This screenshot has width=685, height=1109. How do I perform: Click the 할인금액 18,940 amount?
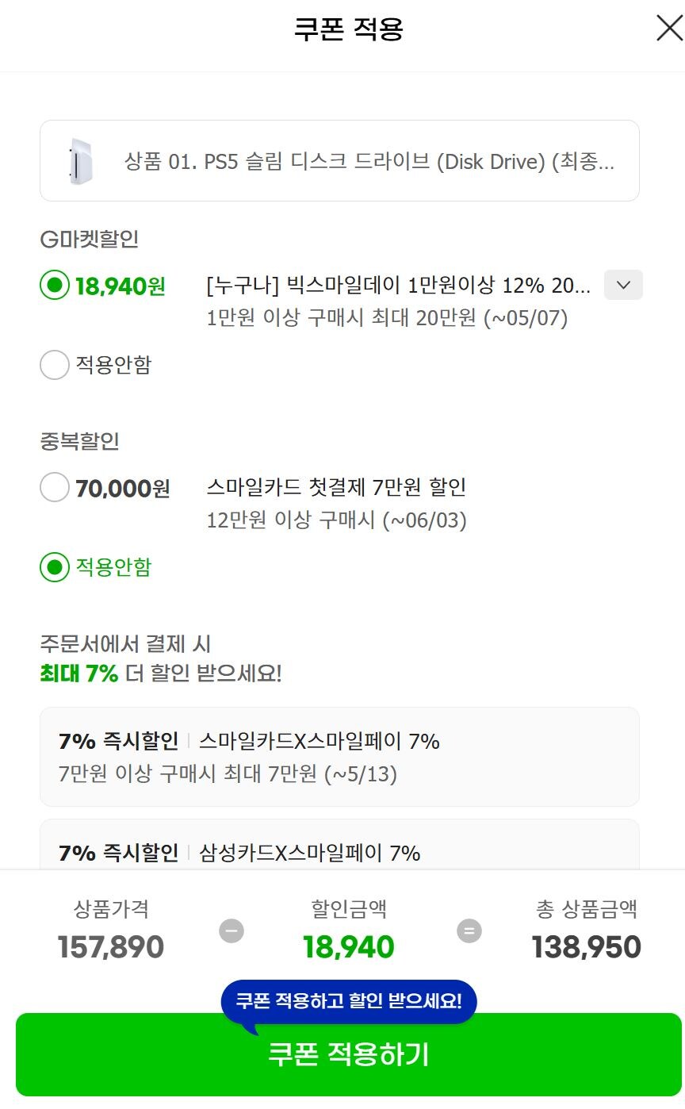click(x=349, y=946)
